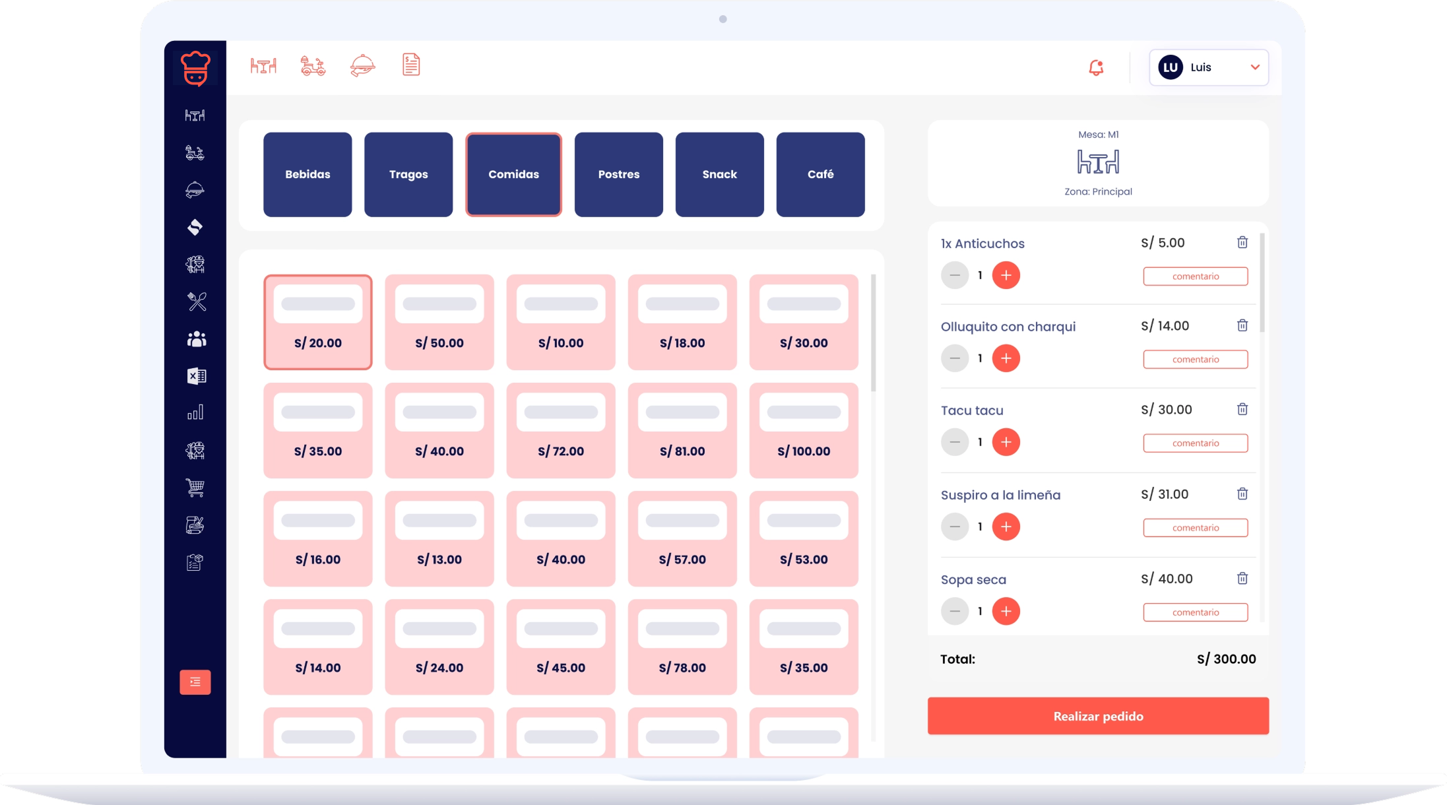The height and width of the screenshot is (805, 1447).
Task: Open the receipt document icon in top toolbar
Action: (411, 65)
